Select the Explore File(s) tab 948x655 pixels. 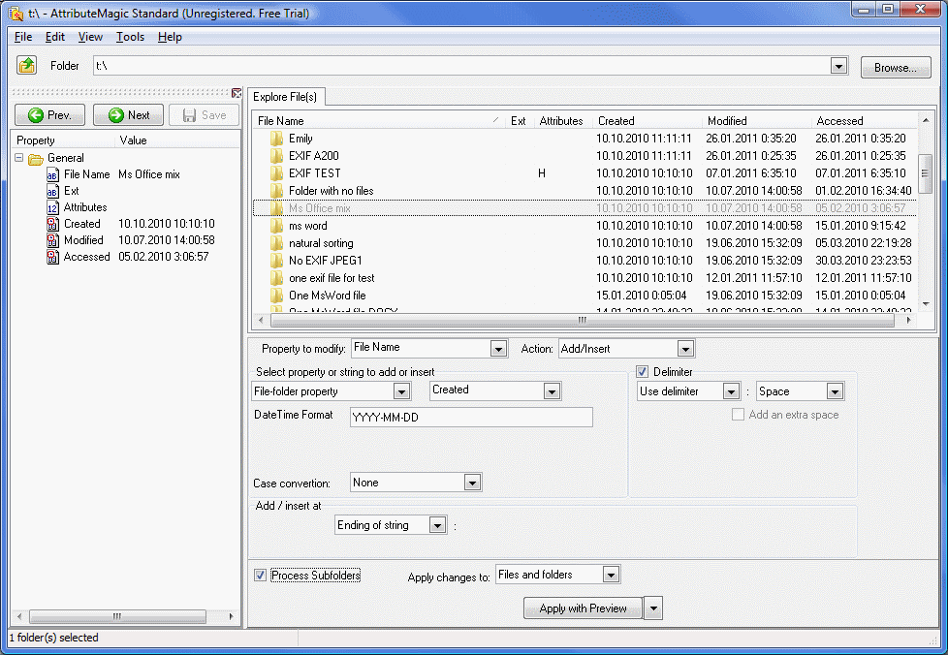click(285, 97)
